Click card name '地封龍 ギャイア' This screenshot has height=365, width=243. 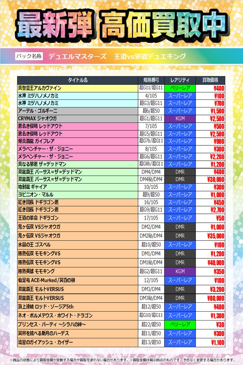[33, 187]
